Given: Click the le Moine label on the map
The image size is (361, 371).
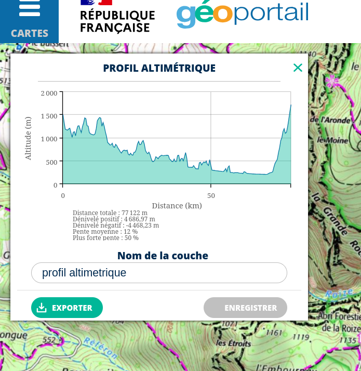Looking at the screenshot, I should tap(332, 140).
